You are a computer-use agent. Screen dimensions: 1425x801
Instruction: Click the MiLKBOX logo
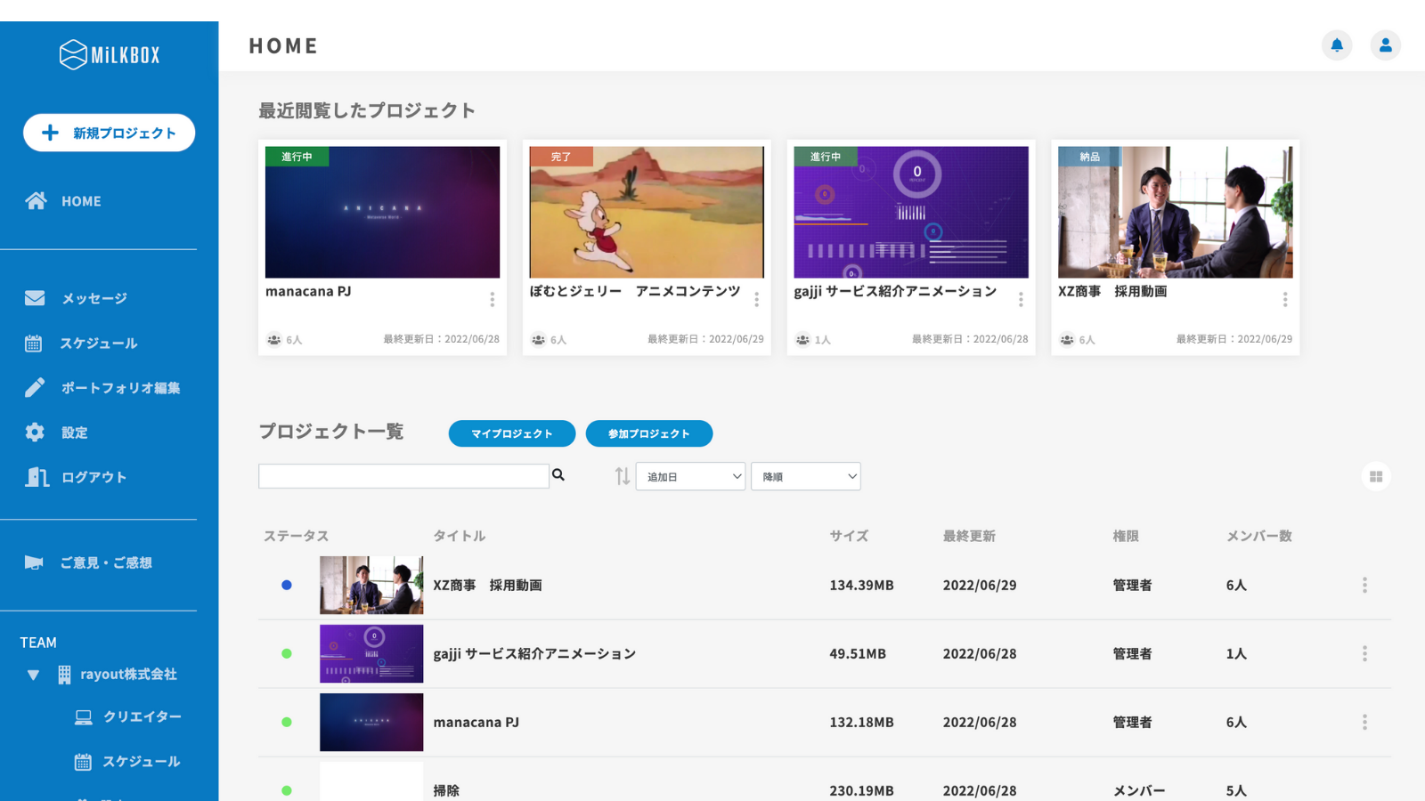coord(110,55)
